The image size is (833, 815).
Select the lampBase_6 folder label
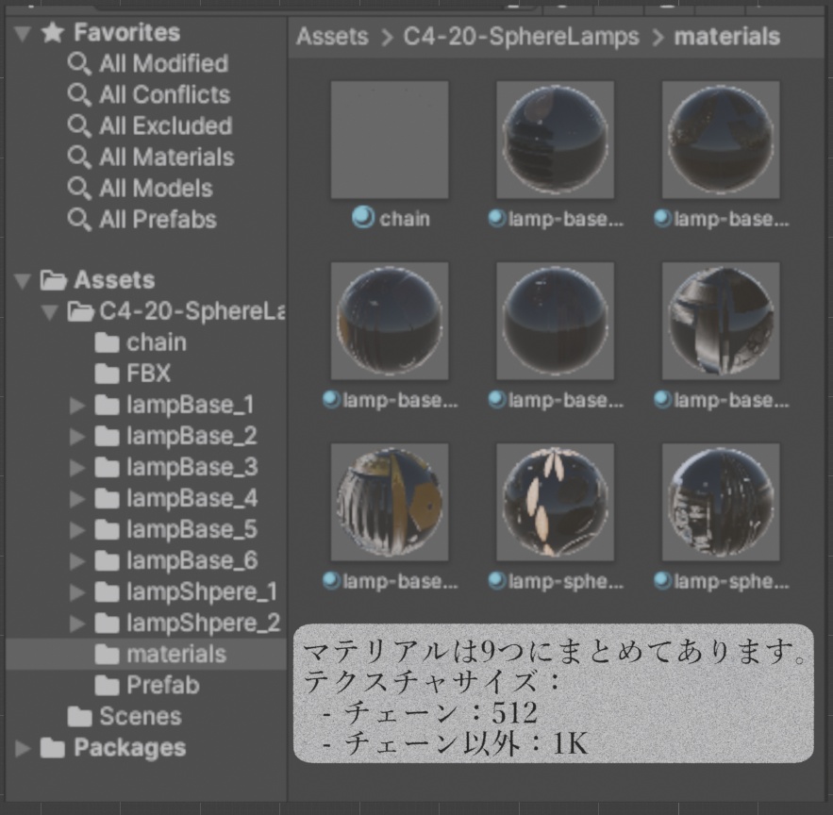click(x=192, y=561)
